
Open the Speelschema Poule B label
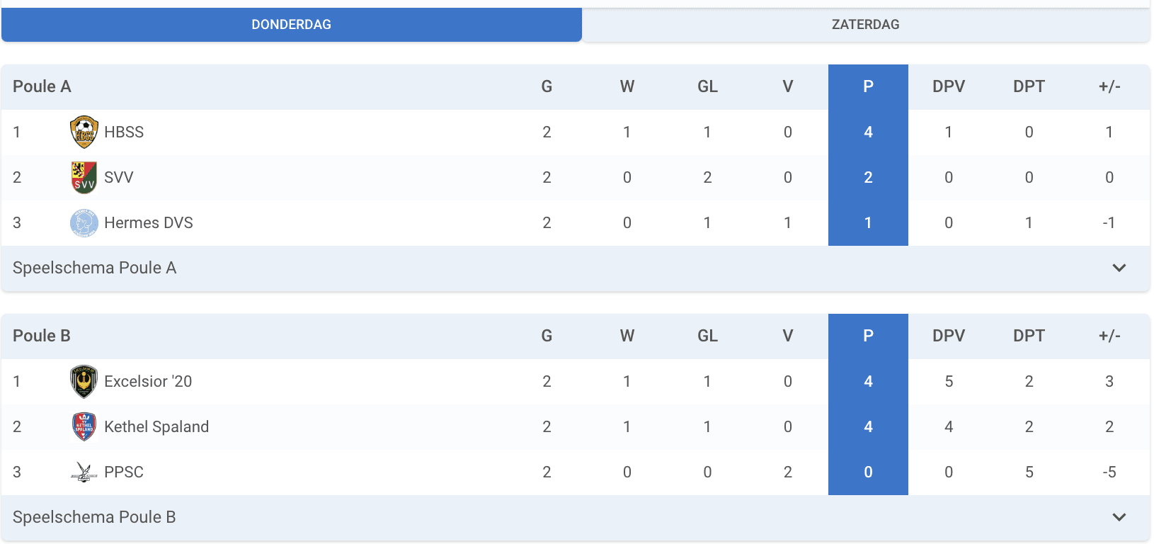click(94, 517)
